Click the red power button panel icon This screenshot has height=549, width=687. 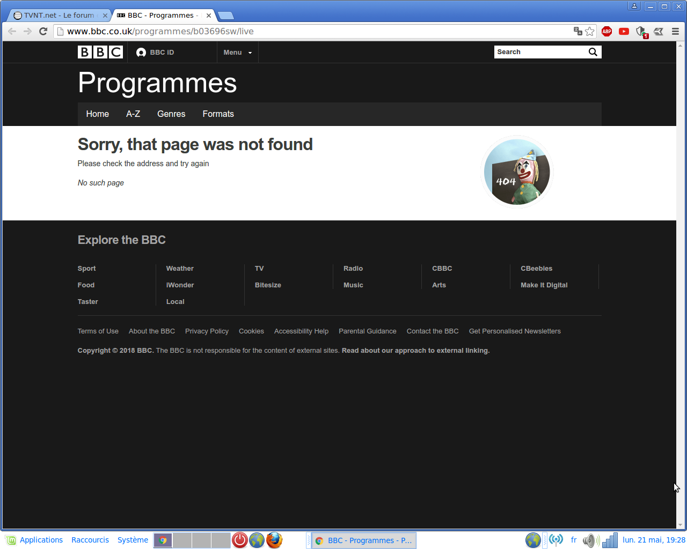(x=239, y=540)
